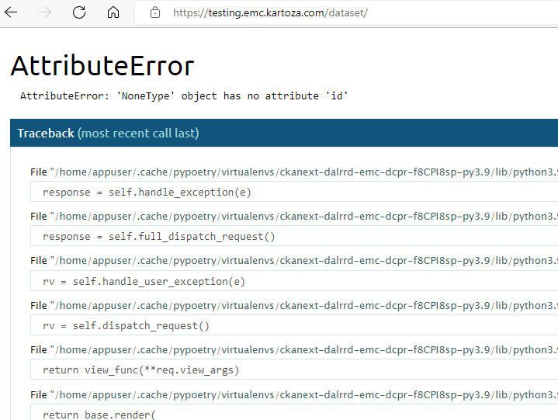The height and width of the screenshot is (420, 558).
Task: Click the File path above self.full_dispatch_request()
Action: [x=294, y=216]
